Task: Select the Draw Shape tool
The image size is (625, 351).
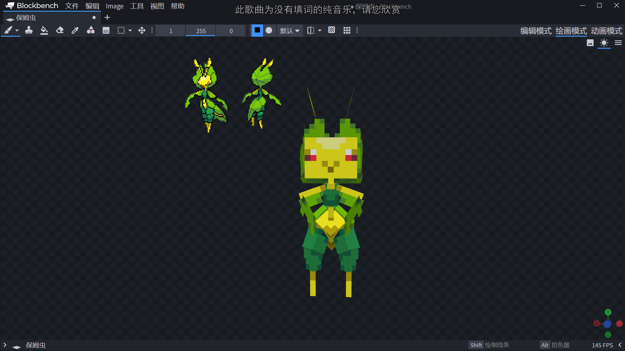Action: (90, 30)
